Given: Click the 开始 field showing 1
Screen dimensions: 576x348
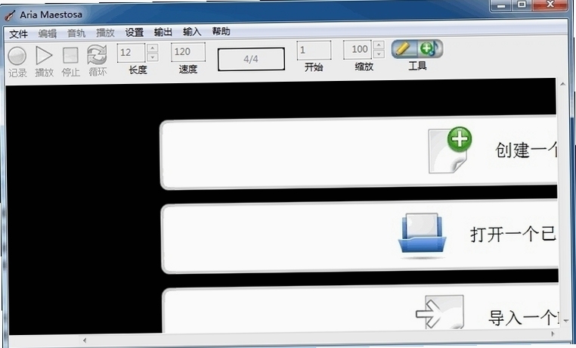Looking at the screenshot, I should (314, 50).
